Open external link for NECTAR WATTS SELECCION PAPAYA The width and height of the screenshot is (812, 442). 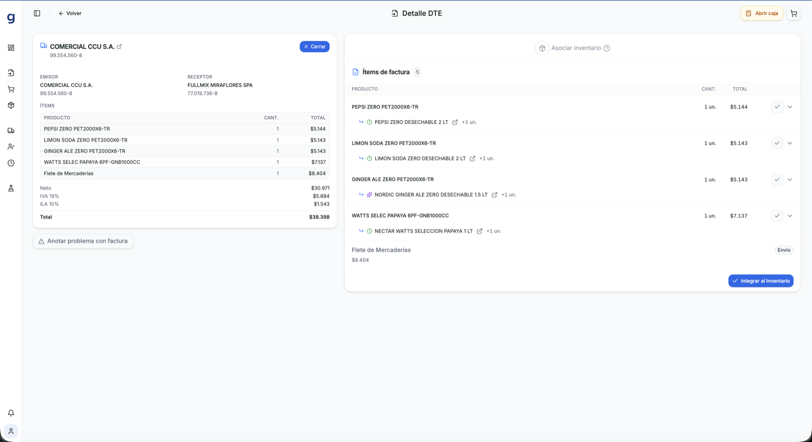(x=480, y=231)
